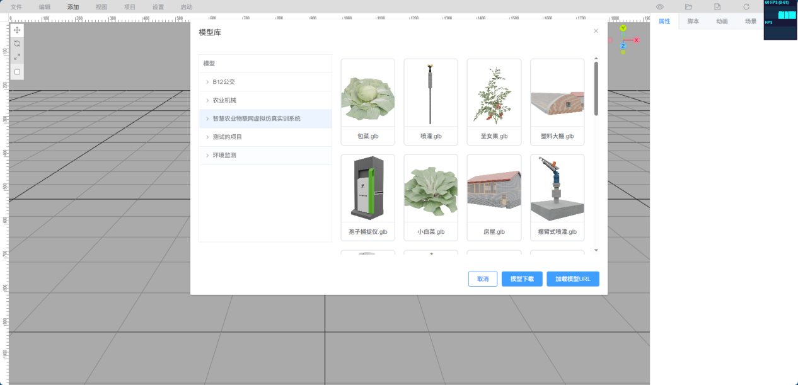Click the FPS stats panel to switch mode
Screen dimensions: 798x385
click(x=780, y=20)
